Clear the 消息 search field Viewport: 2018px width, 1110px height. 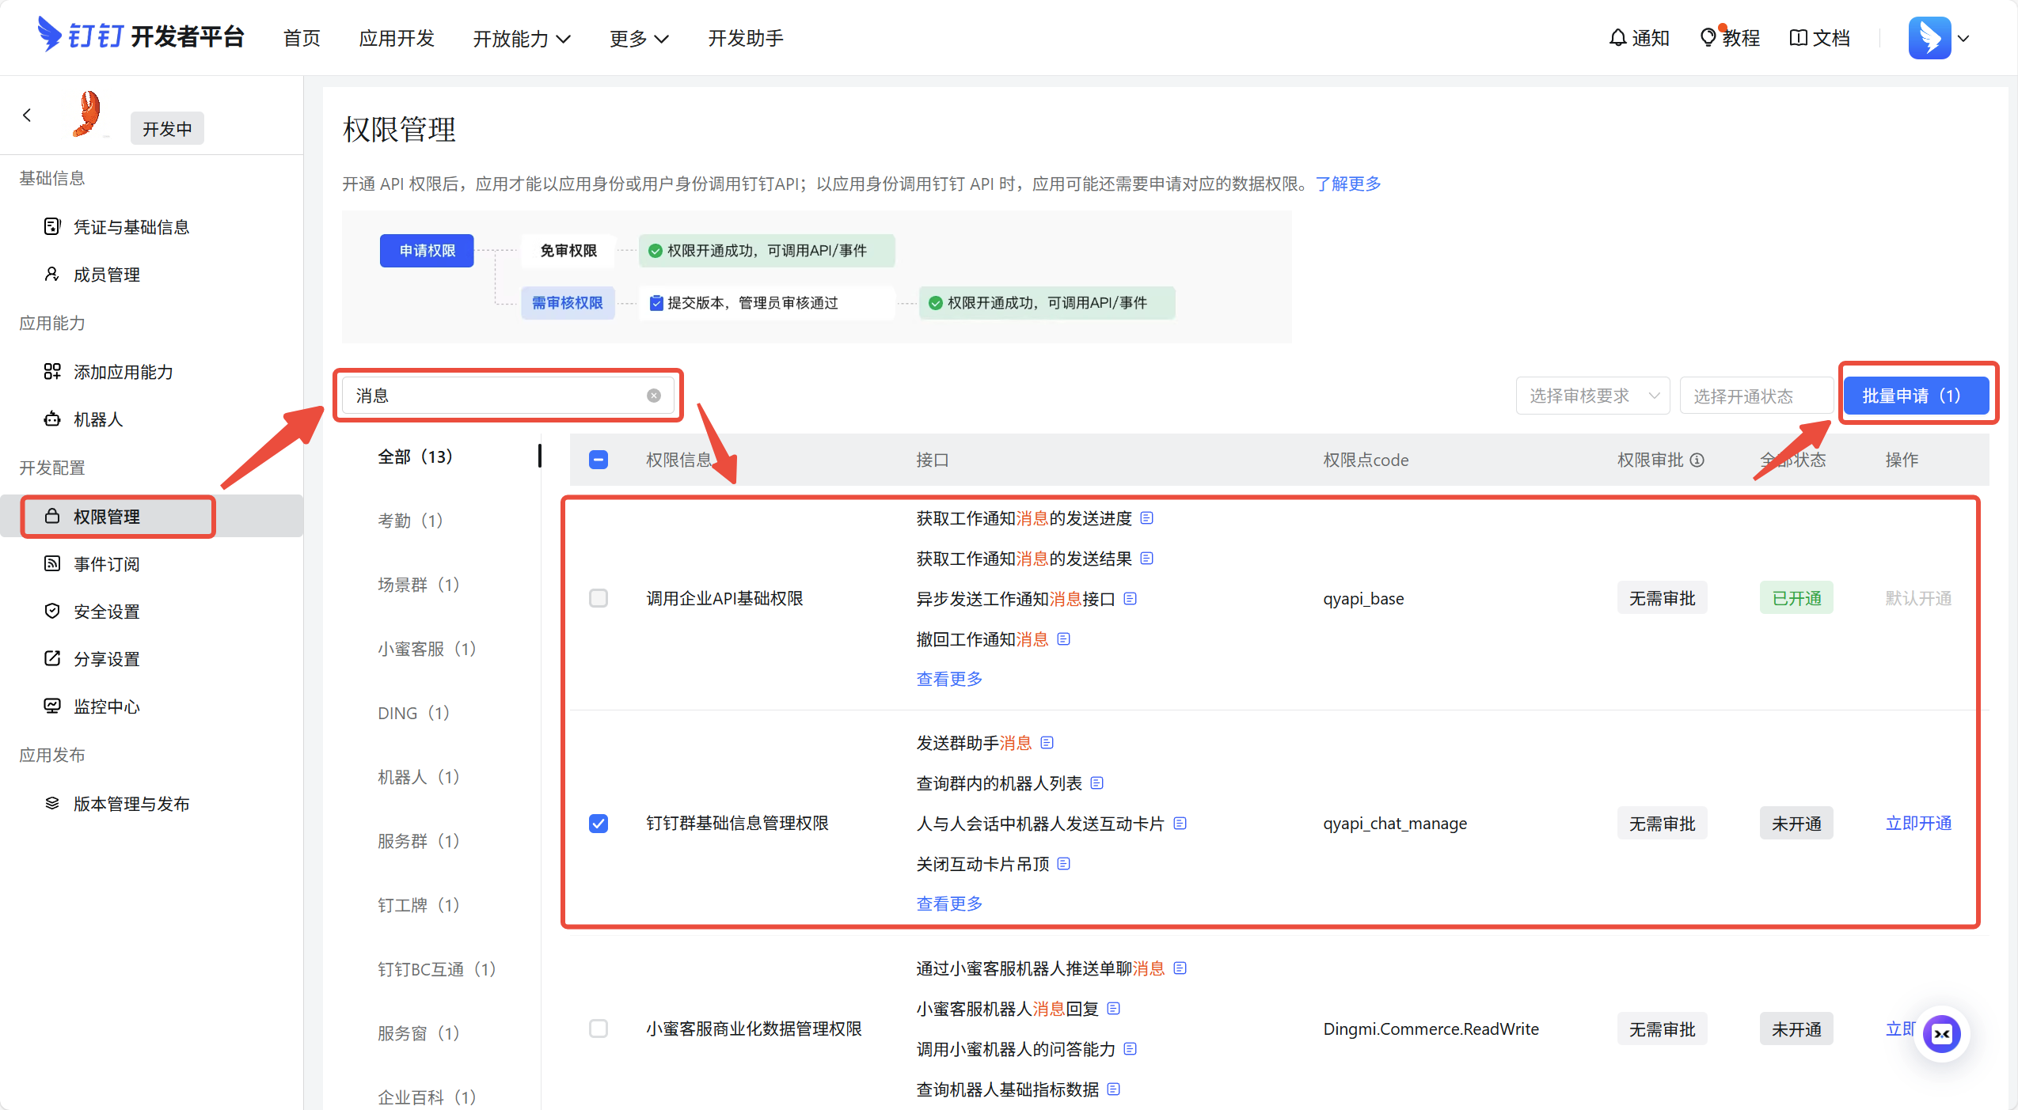pos(653,396)
